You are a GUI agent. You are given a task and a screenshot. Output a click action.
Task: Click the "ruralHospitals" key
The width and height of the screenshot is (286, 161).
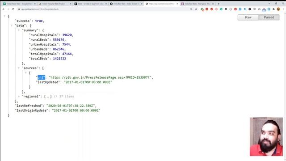[44, 35]
